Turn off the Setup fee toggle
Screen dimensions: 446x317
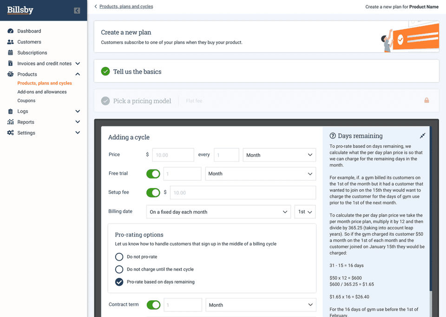[x=153, y=192]
